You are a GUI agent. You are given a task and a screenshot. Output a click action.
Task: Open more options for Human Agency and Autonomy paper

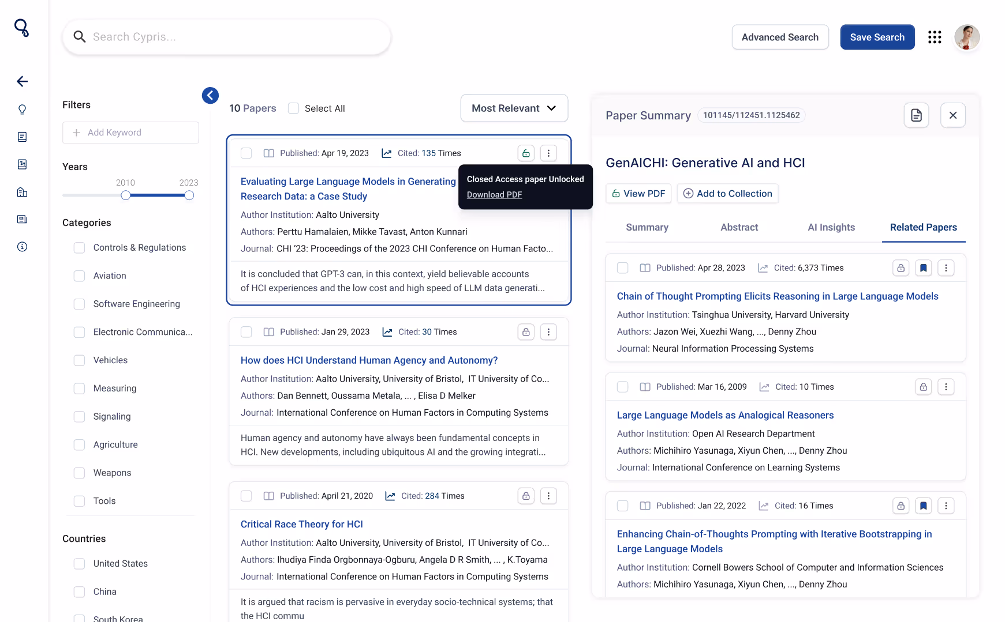pyautogui.click(x=548, y=332)
